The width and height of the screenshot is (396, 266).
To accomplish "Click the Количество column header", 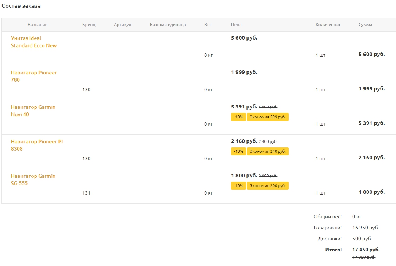I will tap(328, 25).
